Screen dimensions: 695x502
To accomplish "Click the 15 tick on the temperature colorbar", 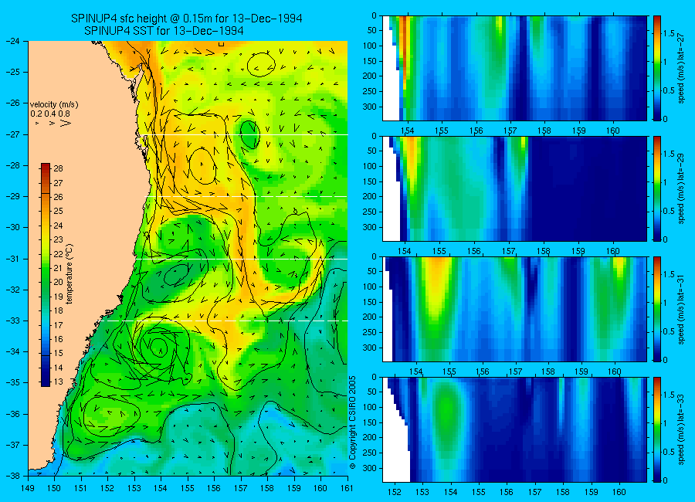I will coord(58,354).
